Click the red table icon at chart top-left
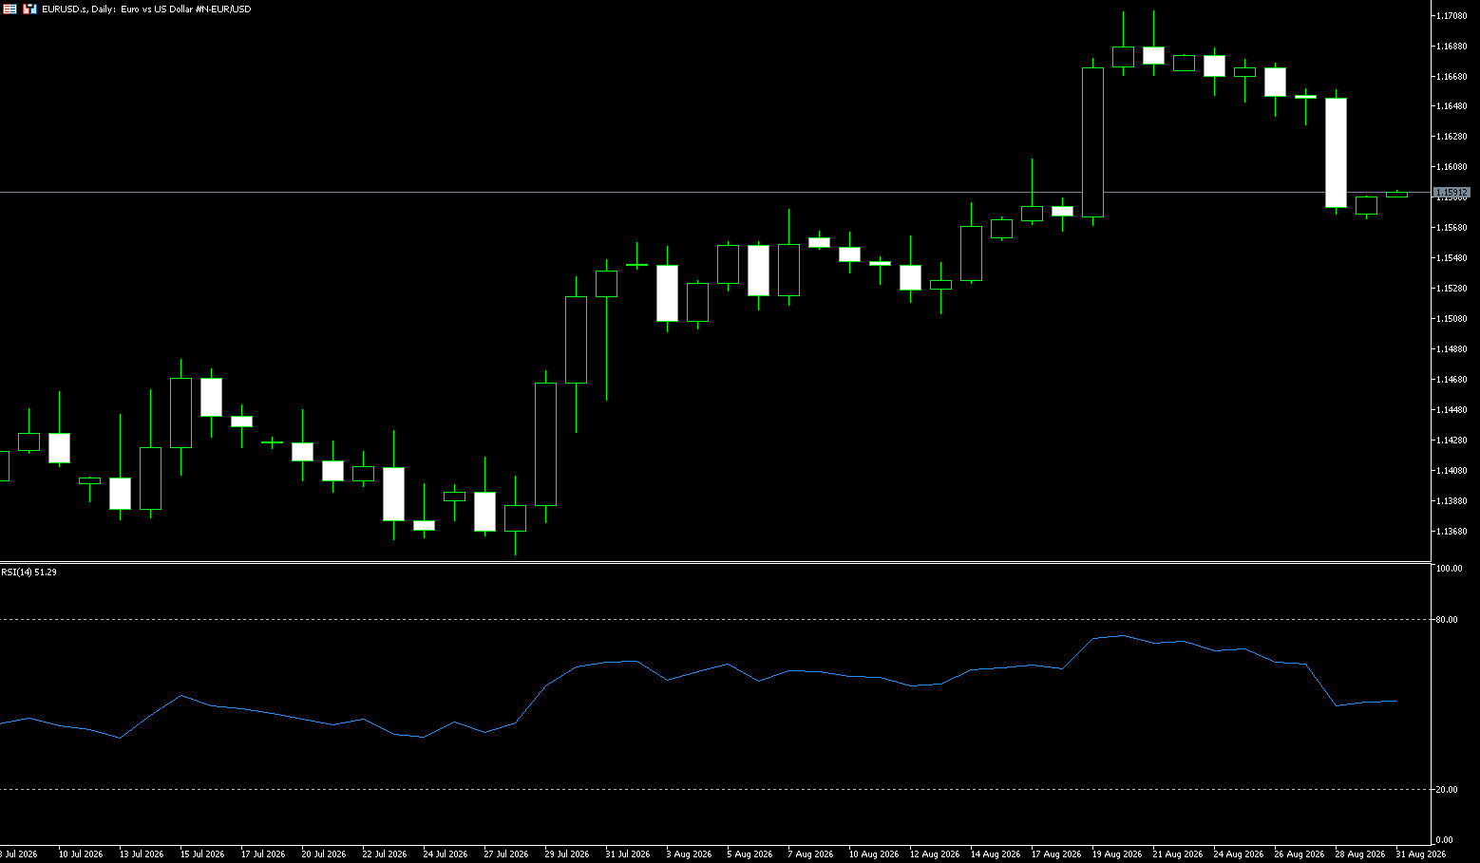 tap(9, 9)
